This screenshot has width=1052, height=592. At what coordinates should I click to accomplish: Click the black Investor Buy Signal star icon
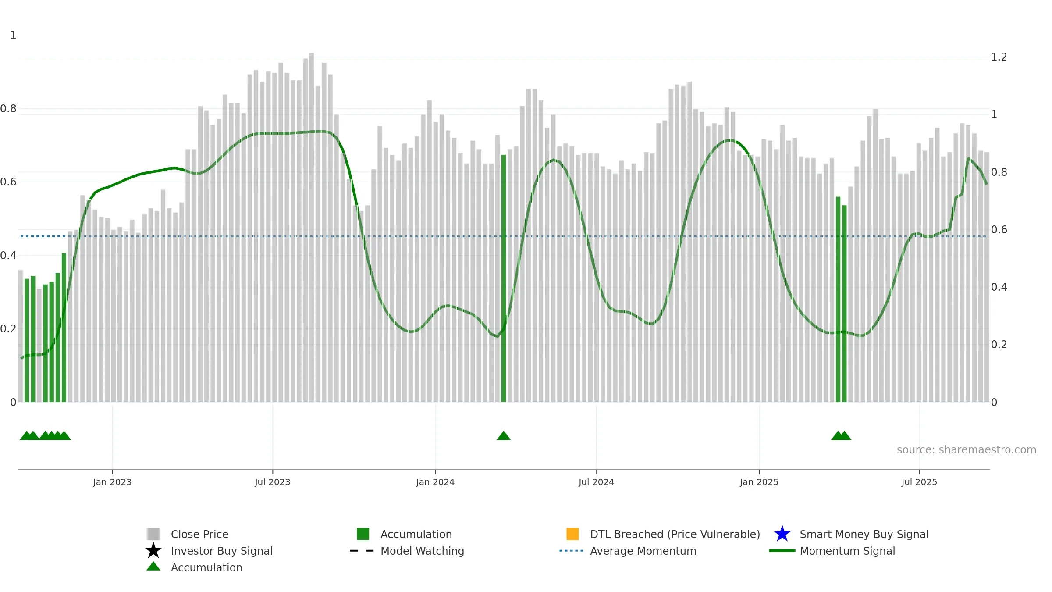click(153, 550)
